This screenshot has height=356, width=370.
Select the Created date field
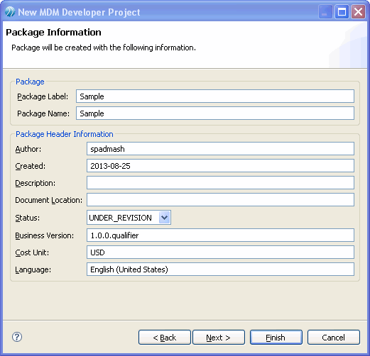[x=220, y=166]
